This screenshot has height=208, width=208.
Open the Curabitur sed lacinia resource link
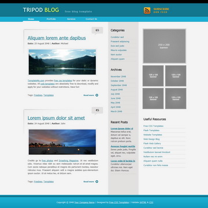[153, 148]
